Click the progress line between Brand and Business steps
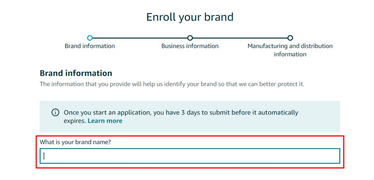Screen dimensions: 374x180 [140, 38]
